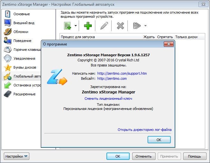Select the Уведомления cloud icon
Viewport: 210px width, 163px height.
point(8,58)
